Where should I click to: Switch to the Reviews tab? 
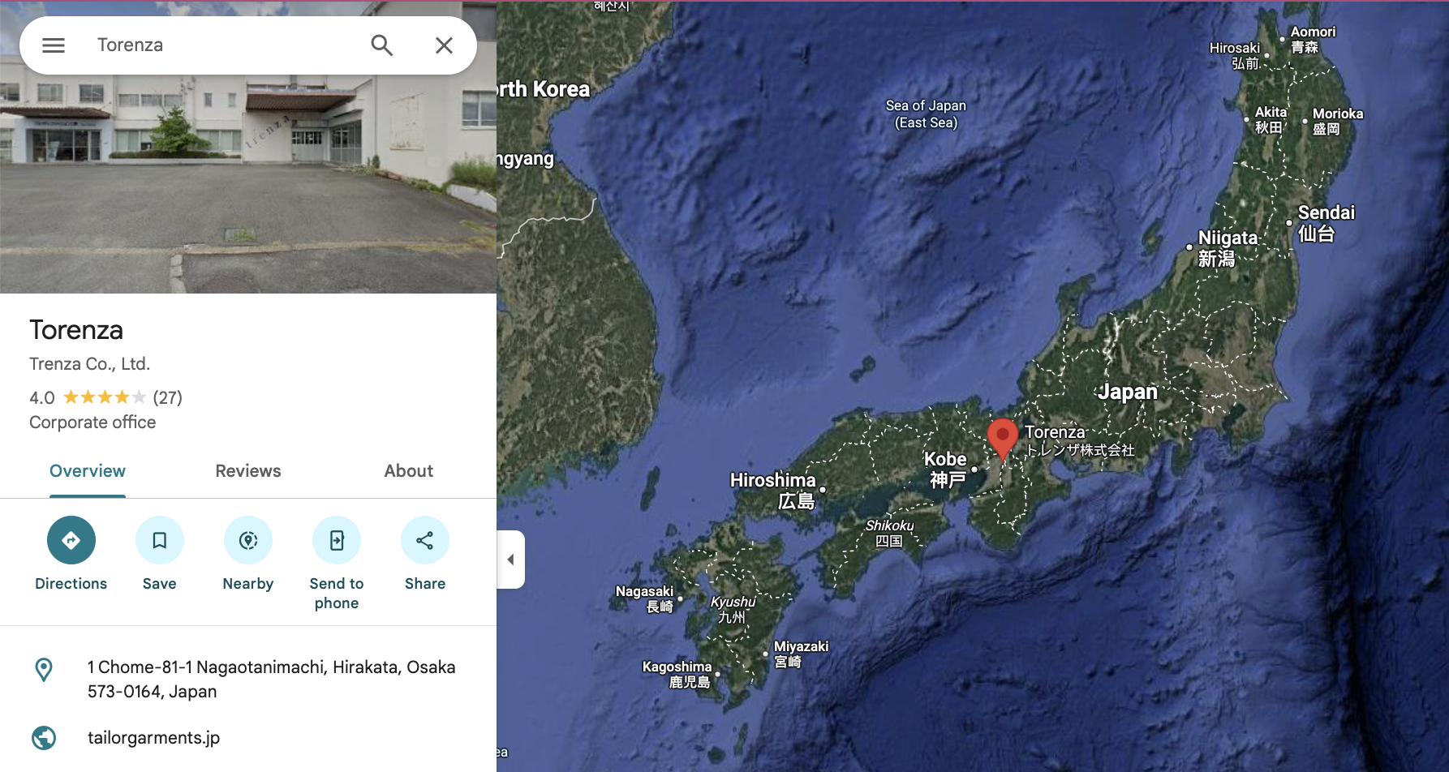click(x=248, y=471)
